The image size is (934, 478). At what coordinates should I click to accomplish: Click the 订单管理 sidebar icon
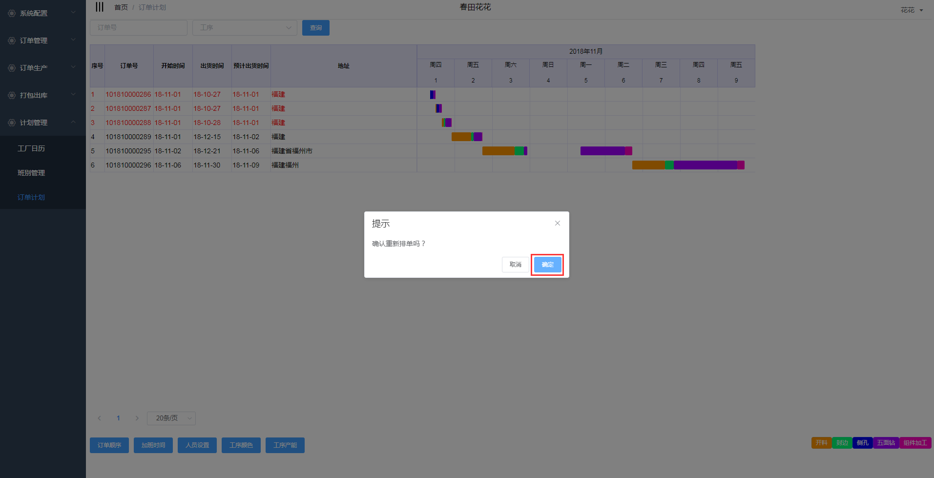(x=12, y=41)
